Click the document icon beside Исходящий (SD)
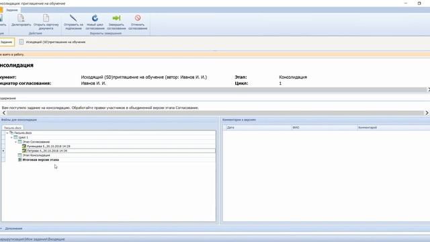Viewport: 430px width, 242px height. 21,42
